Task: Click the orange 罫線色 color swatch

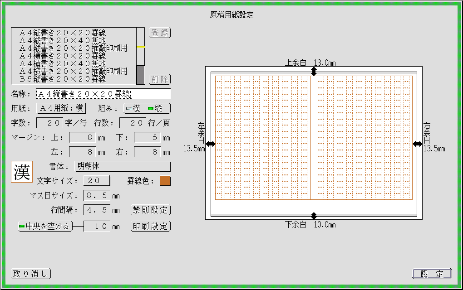Action: pos(165,181)
